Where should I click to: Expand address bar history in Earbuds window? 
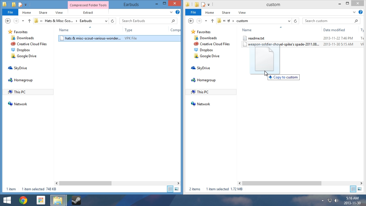[106, 21]
